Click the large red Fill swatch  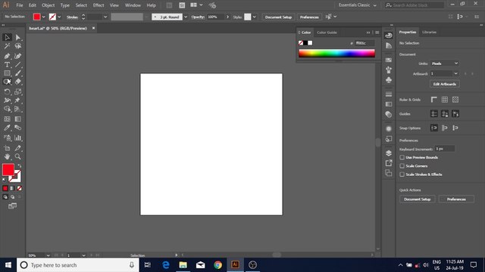coord(8,169)
